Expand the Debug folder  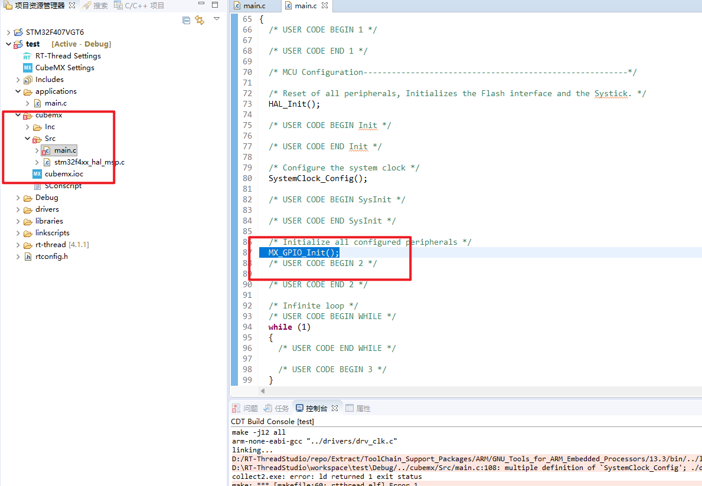point(18,198)
